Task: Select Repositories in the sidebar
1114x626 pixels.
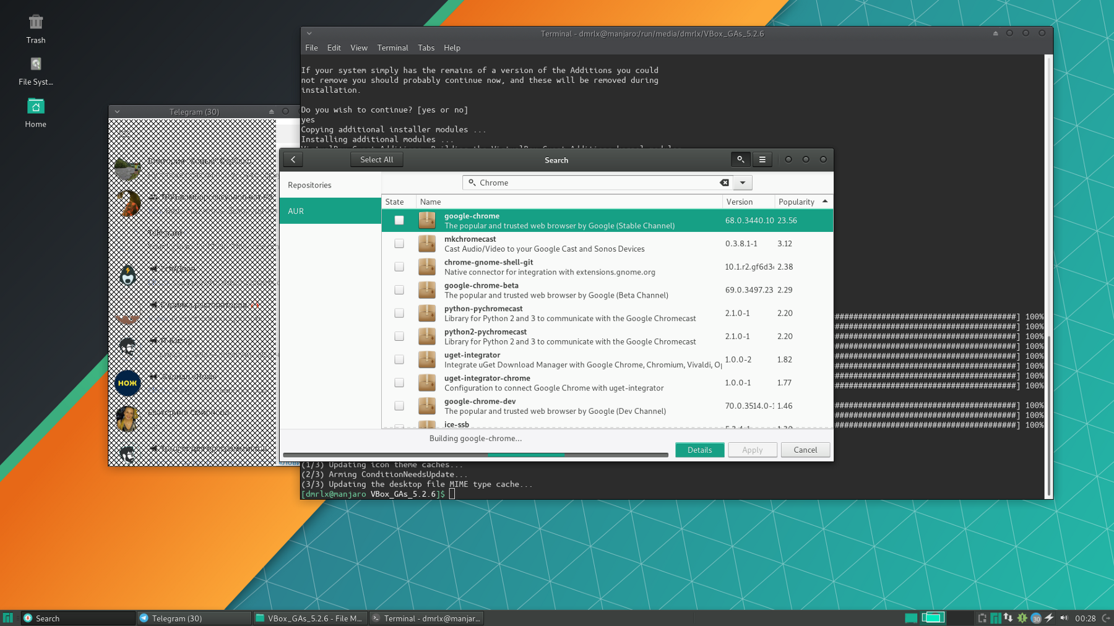Action: click(330, 185)
